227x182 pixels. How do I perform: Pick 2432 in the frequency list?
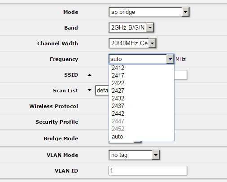(x=141, y=98)
